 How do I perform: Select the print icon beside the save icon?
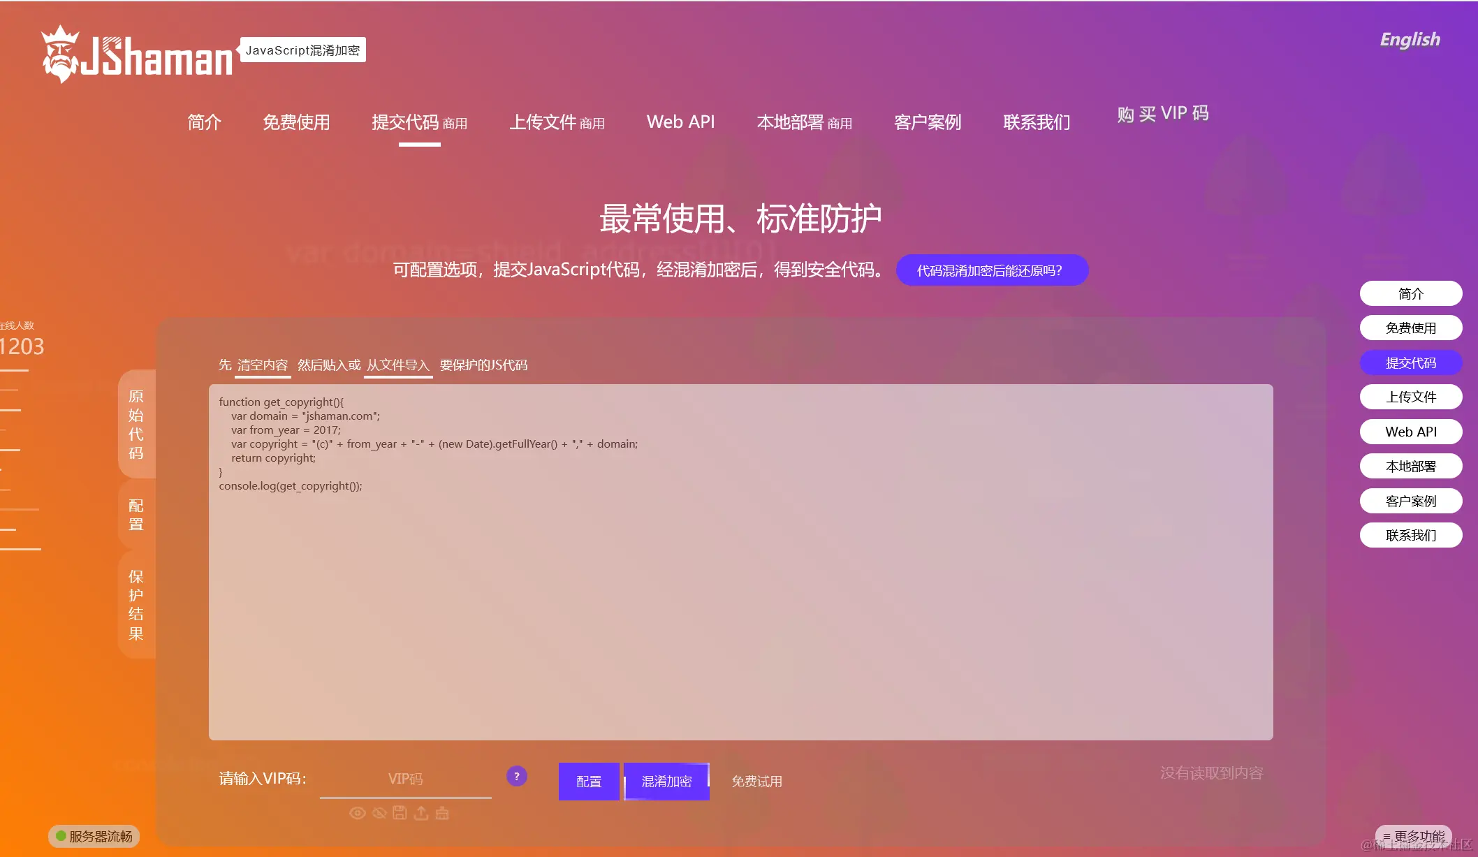click(441, 813)
